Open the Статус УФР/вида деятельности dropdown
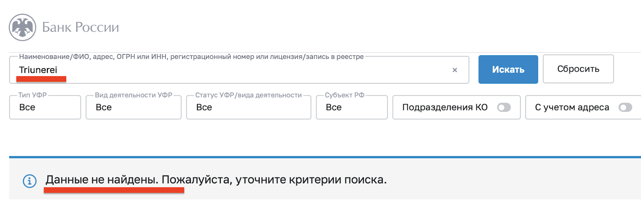Screen dimensions: 641x207 248,107
